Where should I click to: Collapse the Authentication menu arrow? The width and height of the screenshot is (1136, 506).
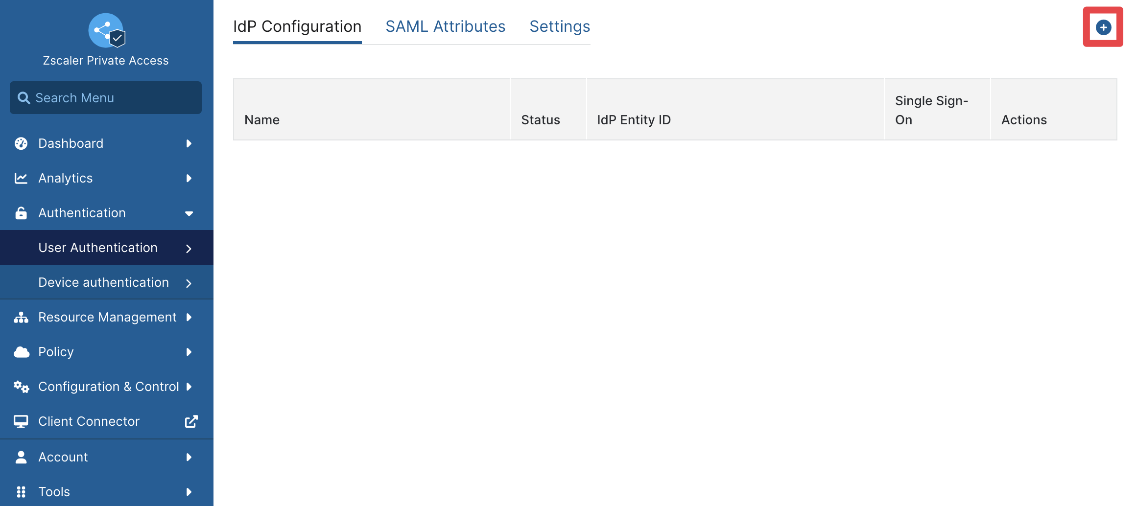[x=189, y=213]
